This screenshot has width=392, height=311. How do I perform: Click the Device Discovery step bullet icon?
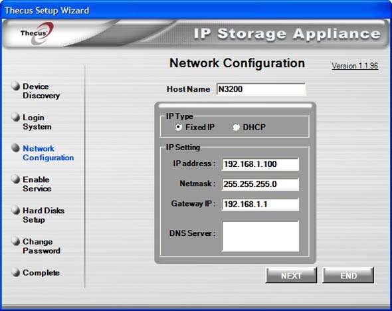pos(16,86)
